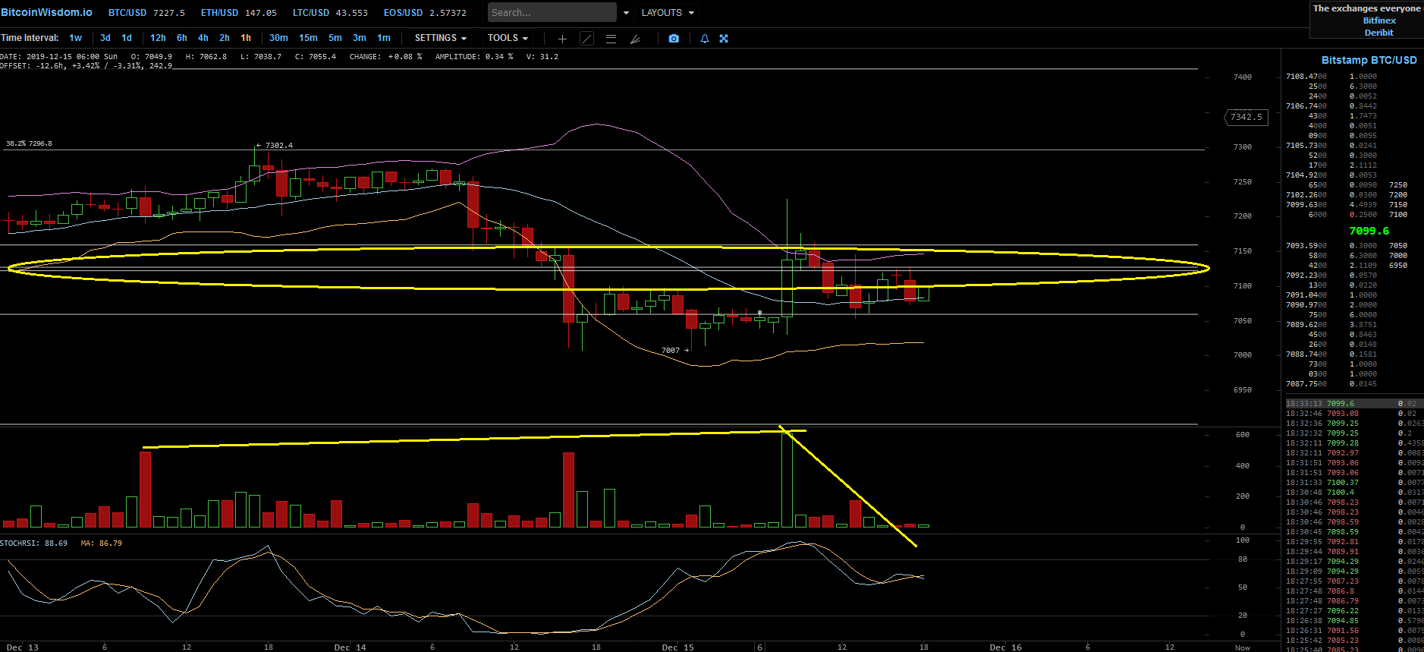
Task: Switch time interval to 12h
Action: pos(158,38)
